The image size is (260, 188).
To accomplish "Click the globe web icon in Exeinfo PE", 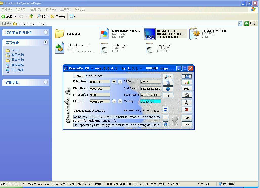I will pos(166,124).
